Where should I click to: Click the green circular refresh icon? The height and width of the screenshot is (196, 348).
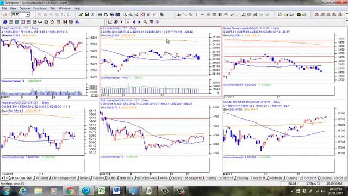(x=299, y=15)
